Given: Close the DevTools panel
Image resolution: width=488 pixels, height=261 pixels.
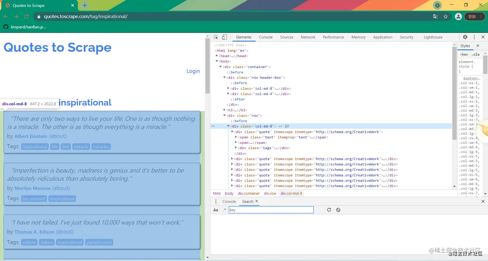Looking at the screenshot, I should click(483, 37).
